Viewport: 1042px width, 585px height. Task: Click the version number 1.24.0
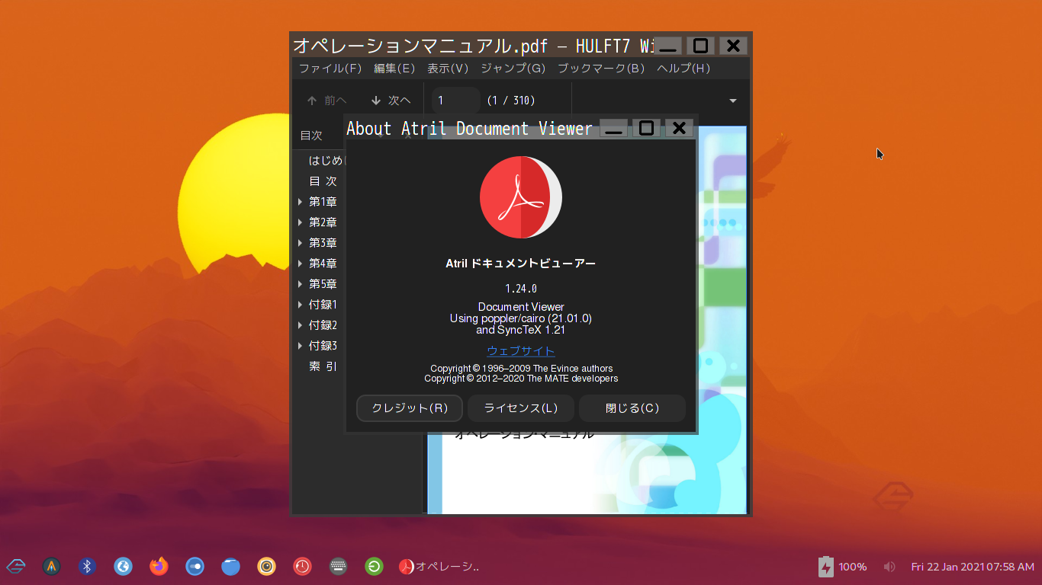521,289
